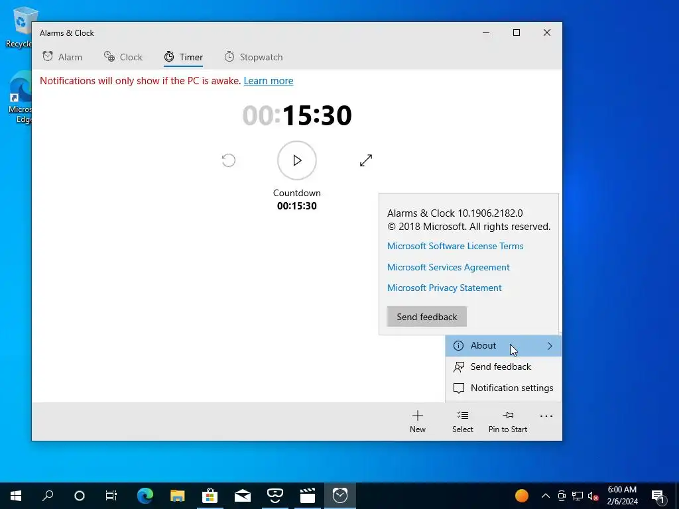Select the About menu entry
This screenshot has width=679, height=509.
503,346
